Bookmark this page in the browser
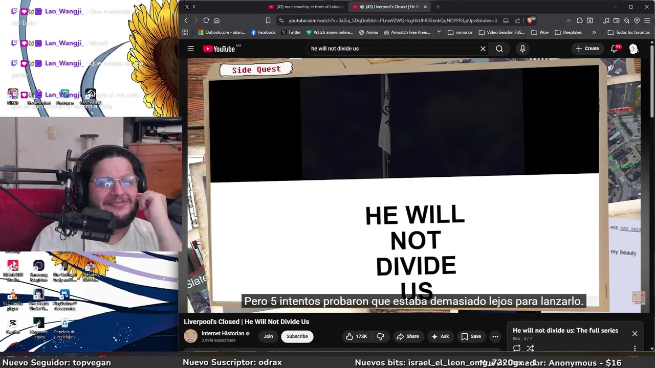Screen dimensions: 655x368 [268, 20]
